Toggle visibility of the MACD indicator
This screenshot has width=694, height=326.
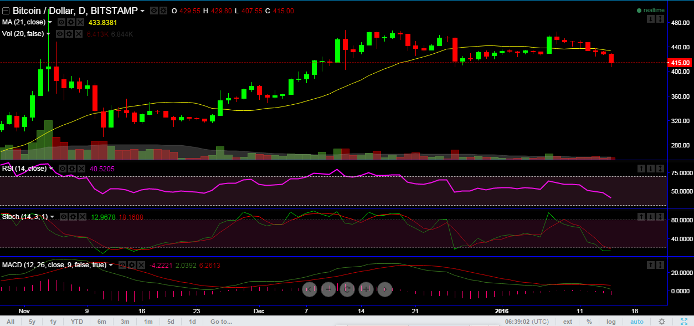[x=122, y=265]
